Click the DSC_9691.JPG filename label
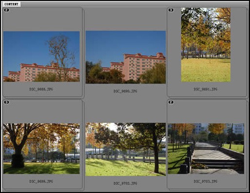250x193 pixels. click(x=206, y=89)
